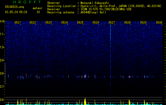
Task: Click the 0527 time marker
Action: click(112, 23)
